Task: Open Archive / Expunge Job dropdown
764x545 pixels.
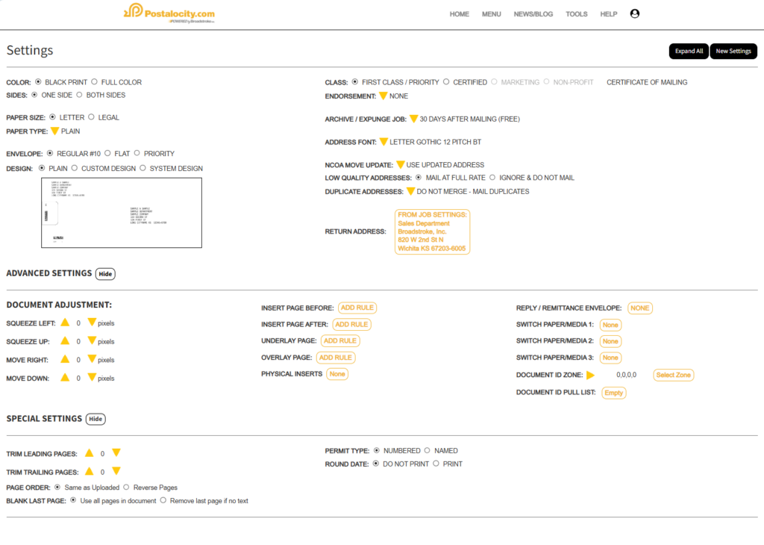Action: (x=413, y=119)
